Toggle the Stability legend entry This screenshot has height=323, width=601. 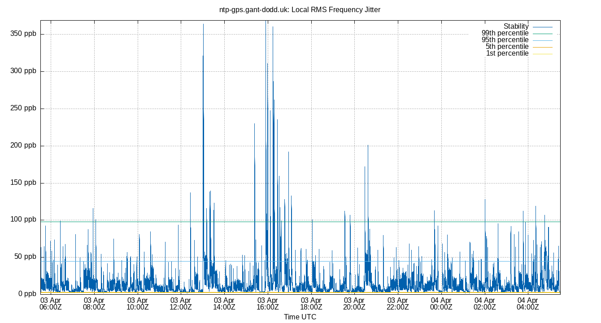517,26
